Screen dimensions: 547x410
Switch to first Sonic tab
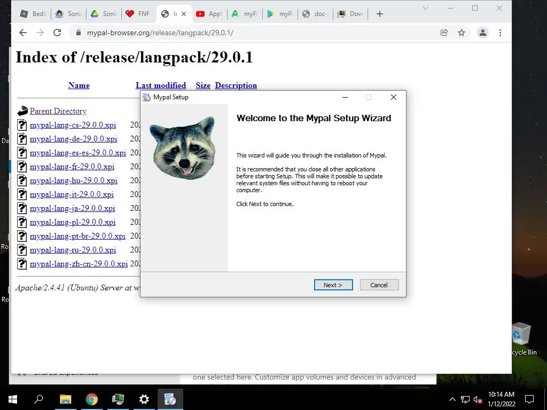pyautogui.click(x=68, y=14)
